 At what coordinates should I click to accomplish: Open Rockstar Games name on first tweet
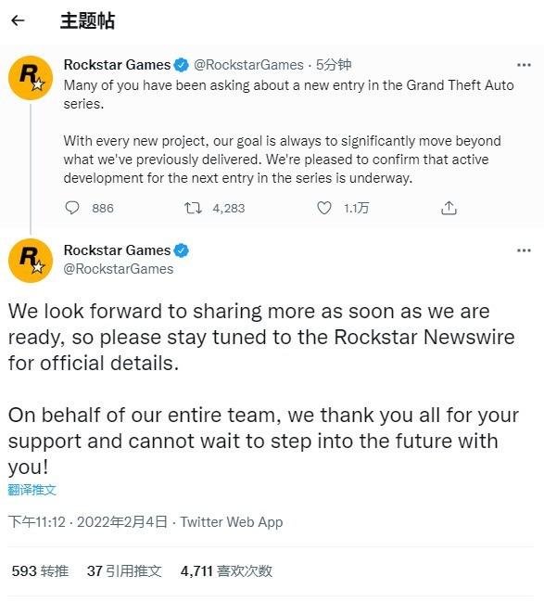pos(117,65)
